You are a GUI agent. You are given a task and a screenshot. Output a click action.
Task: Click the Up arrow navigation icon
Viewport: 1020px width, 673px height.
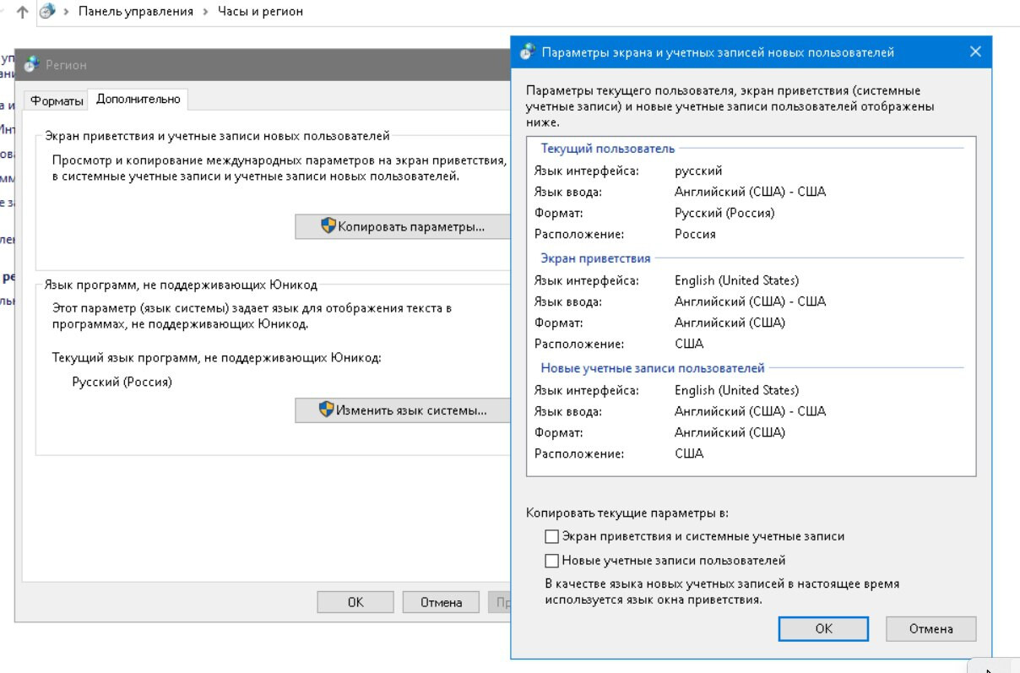(x=22, y=12)
